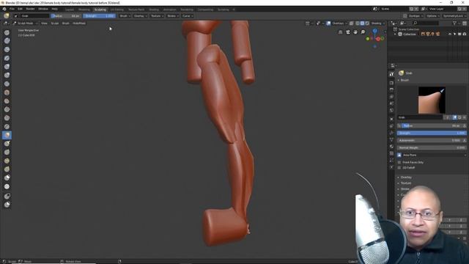Open the Sculpt viewport menu

pos(55,23)
